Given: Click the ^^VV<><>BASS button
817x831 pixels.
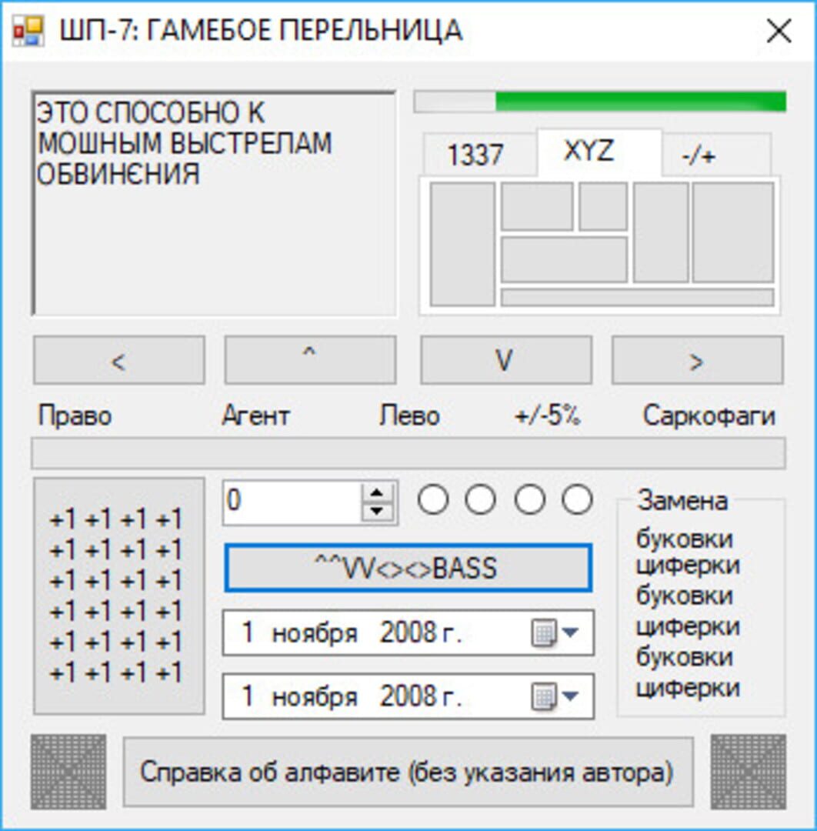Looking at the screenshot, I should point(408,568).
